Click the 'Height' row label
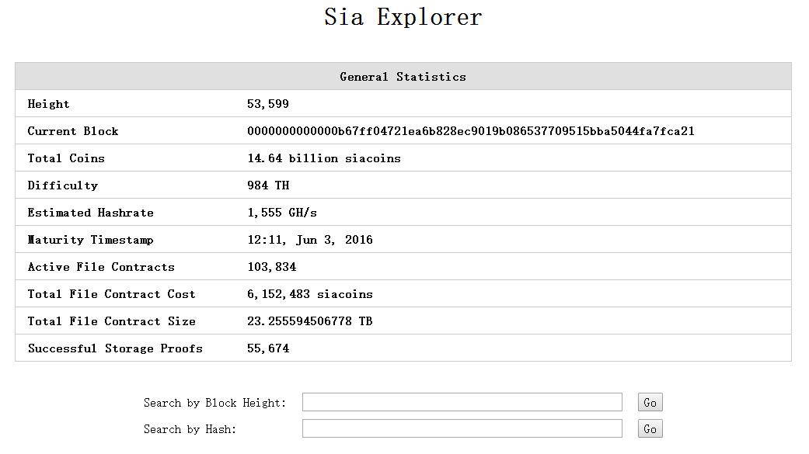 pos(48,104)
